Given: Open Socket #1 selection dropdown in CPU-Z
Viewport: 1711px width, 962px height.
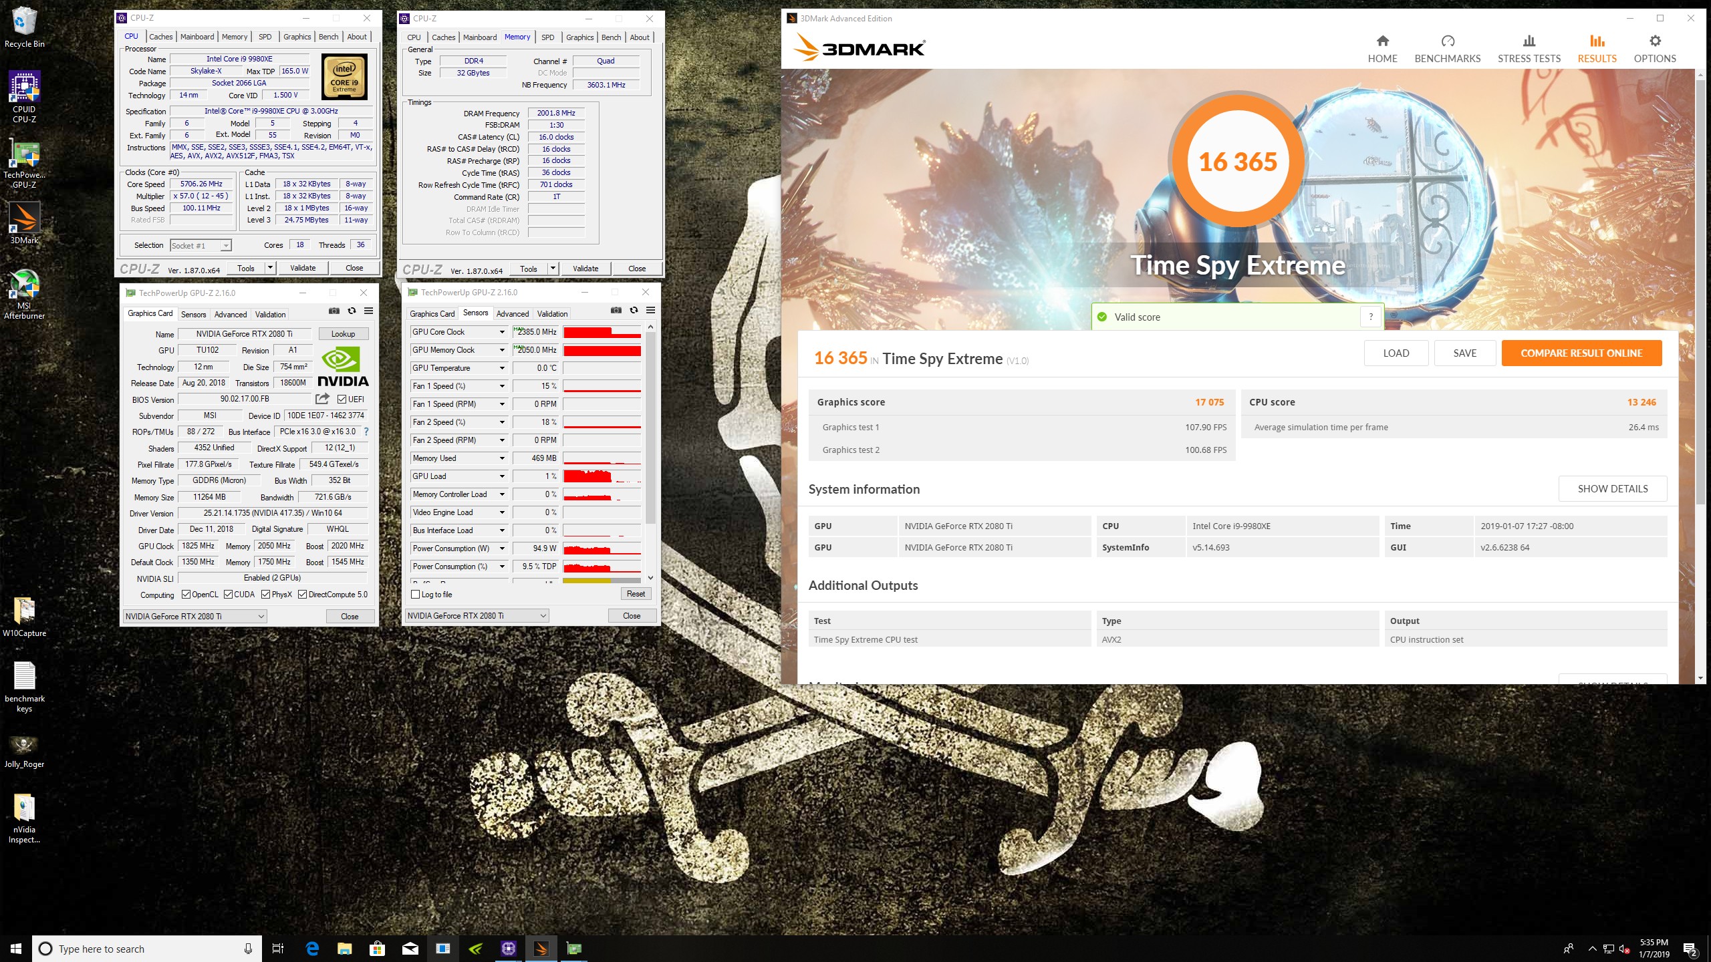Looking at the screenshot, I should 201,246.
